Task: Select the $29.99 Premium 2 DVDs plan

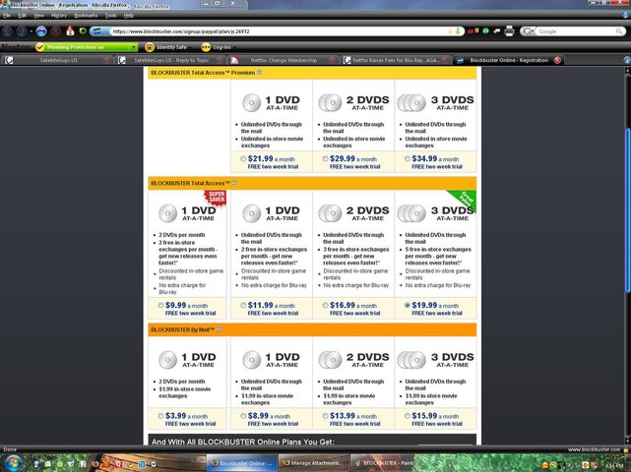Action: tap(325, 158)
